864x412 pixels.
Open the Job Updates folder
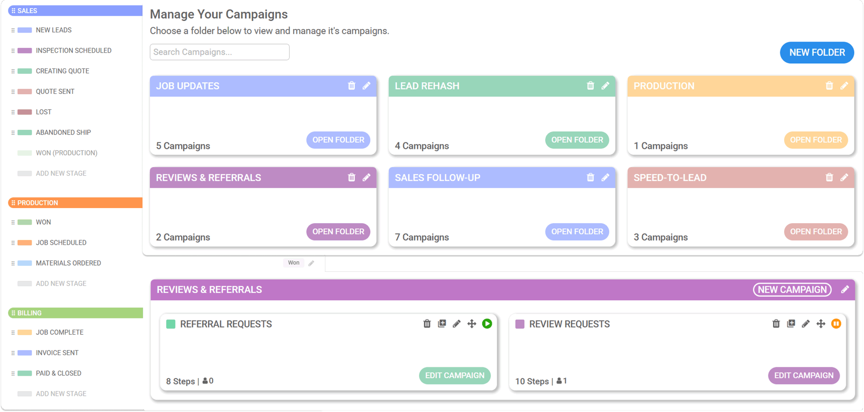(338, 140)
